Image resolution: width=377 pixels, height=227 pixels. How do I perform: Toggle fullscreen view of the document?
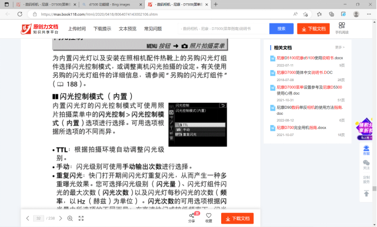click(81, 218)
